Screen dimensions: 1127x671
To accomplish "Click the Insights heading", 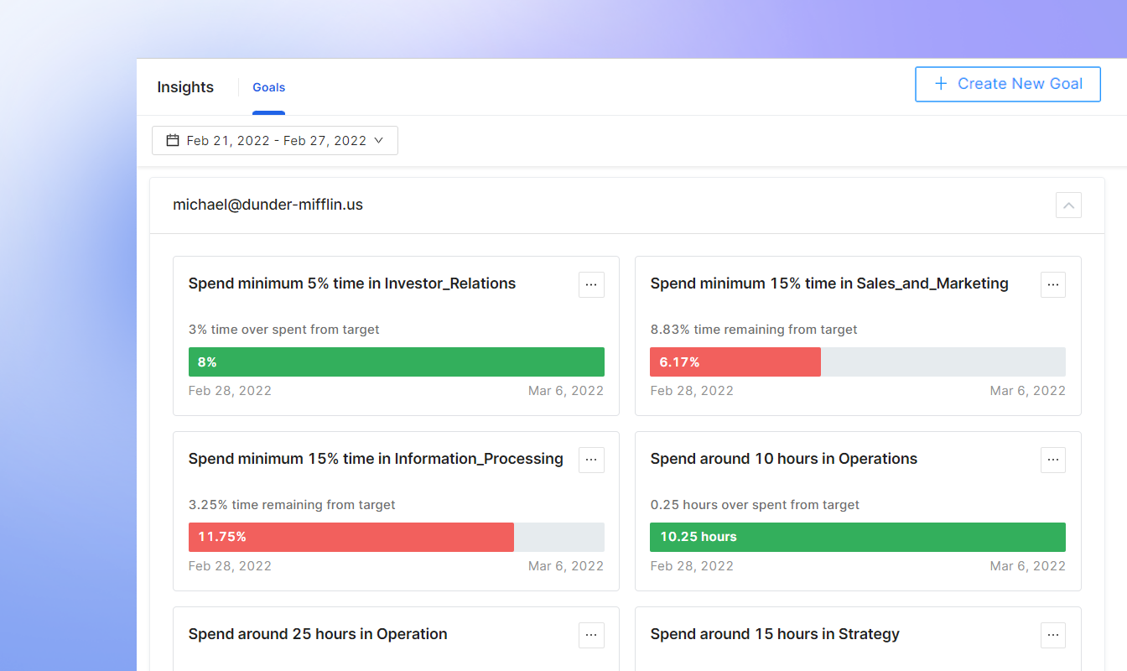I will click(185, 87).
